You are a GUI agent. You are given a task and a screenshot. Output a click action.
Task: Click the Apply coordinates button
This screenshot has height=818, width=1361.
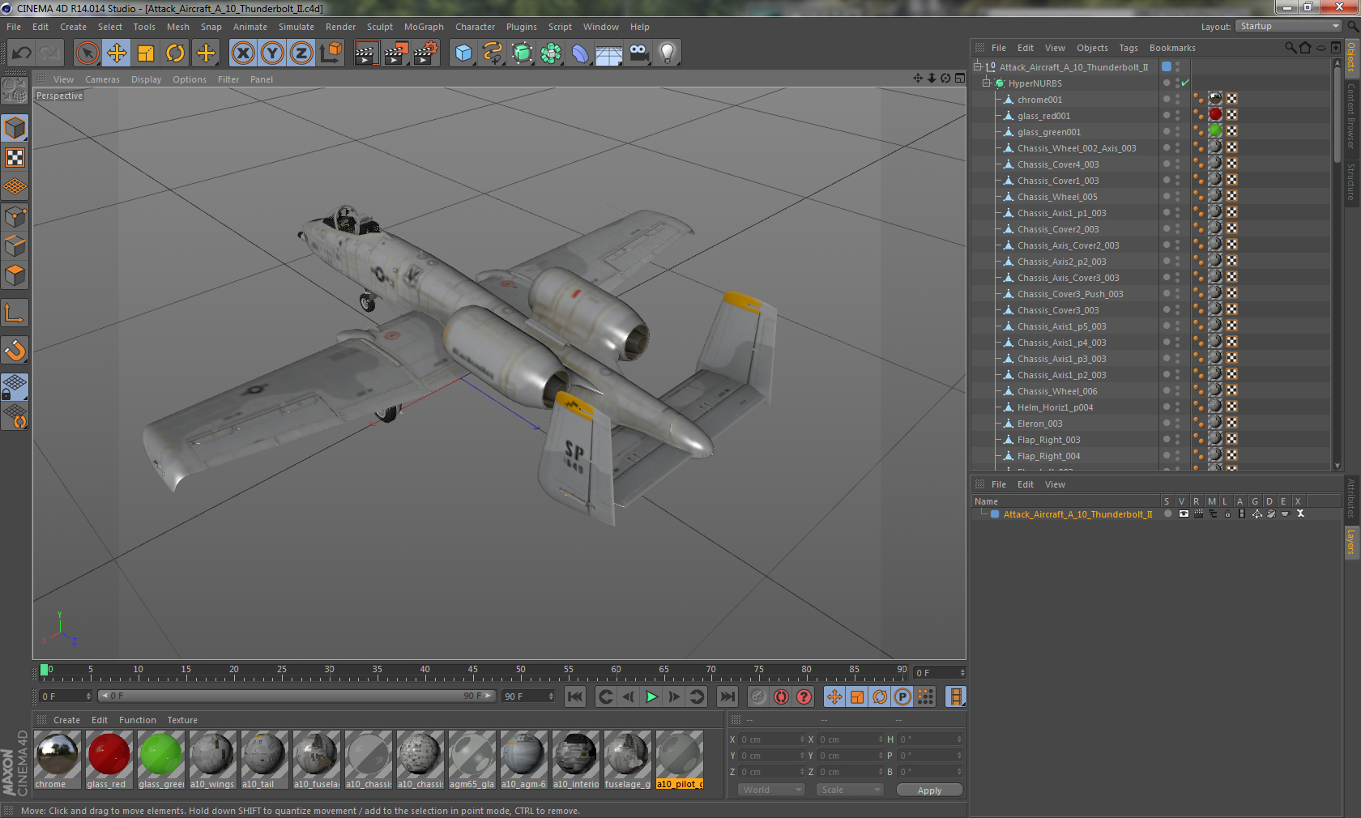coord(929,790)
